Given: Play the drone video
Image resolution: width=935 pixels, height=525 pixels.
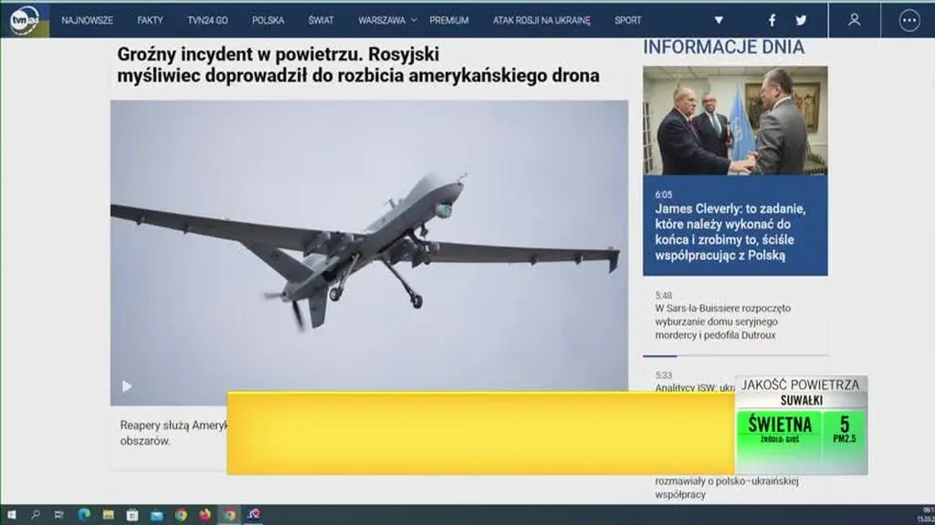Looking at the screenshot, I should [x=127, y=386].
